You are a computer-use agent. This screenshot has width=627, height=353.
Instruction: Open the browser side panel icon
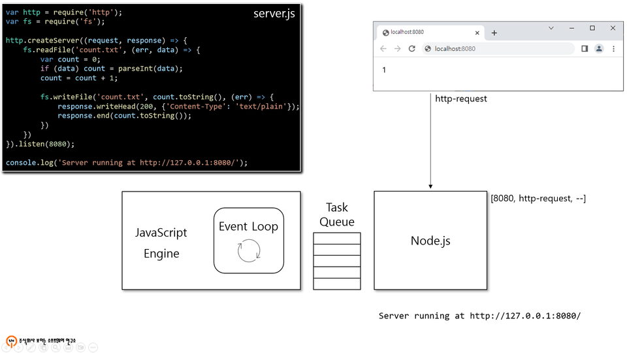pos(584,48)
